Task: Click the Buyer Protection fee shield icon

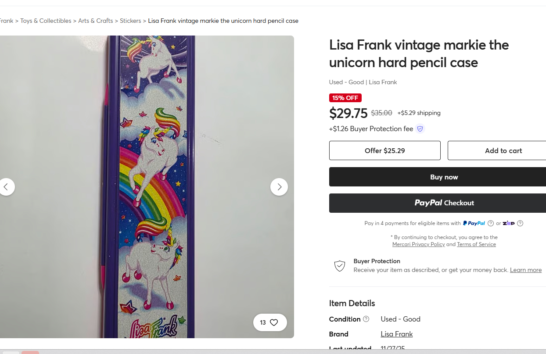Action: pyautogui.click(x=420, y=129)
